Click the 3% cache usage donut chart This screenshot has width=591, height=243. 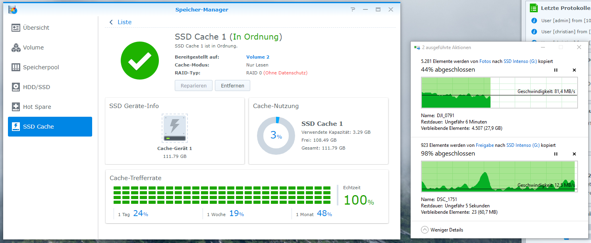click(x=276, y=136)
